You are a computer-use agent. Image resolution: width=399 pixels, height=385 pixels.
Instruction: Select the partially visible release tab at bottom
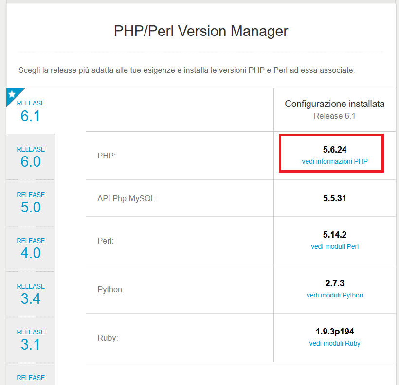(x=31, y=378)
